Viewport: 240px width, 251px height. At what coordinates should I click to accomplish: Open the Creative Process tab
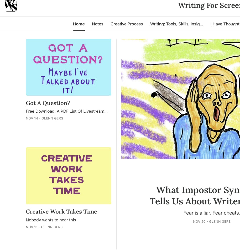click(127, 24)
